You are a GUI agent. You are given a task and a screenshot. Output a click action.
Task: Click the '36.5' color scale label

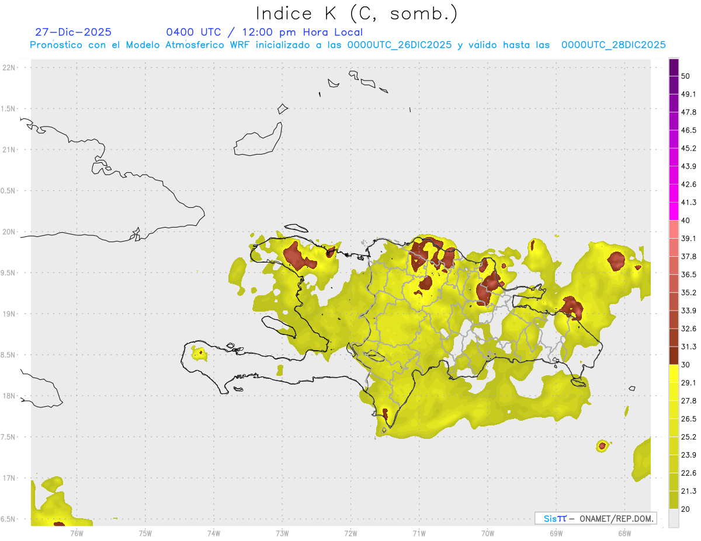pyautogui.click(x=689, y=274)
